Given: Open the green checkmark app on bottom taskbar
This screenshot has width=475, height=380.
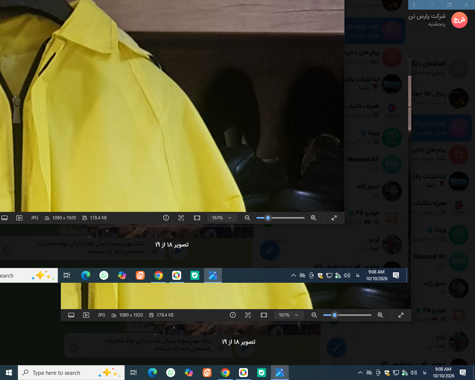Looking at the screenshot, I should (x=262, y=373).
